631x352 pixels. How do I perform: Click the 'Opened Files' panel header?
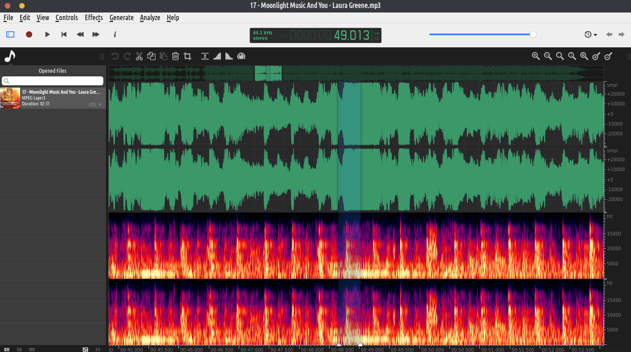point(53,71)
